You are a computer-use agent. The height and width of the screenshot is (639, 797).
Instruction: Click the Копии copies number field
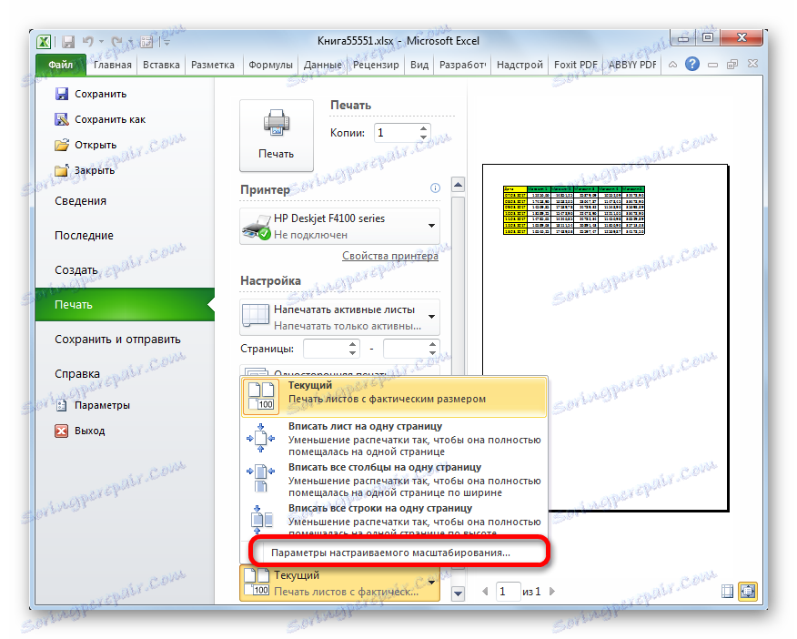point(397,133)
